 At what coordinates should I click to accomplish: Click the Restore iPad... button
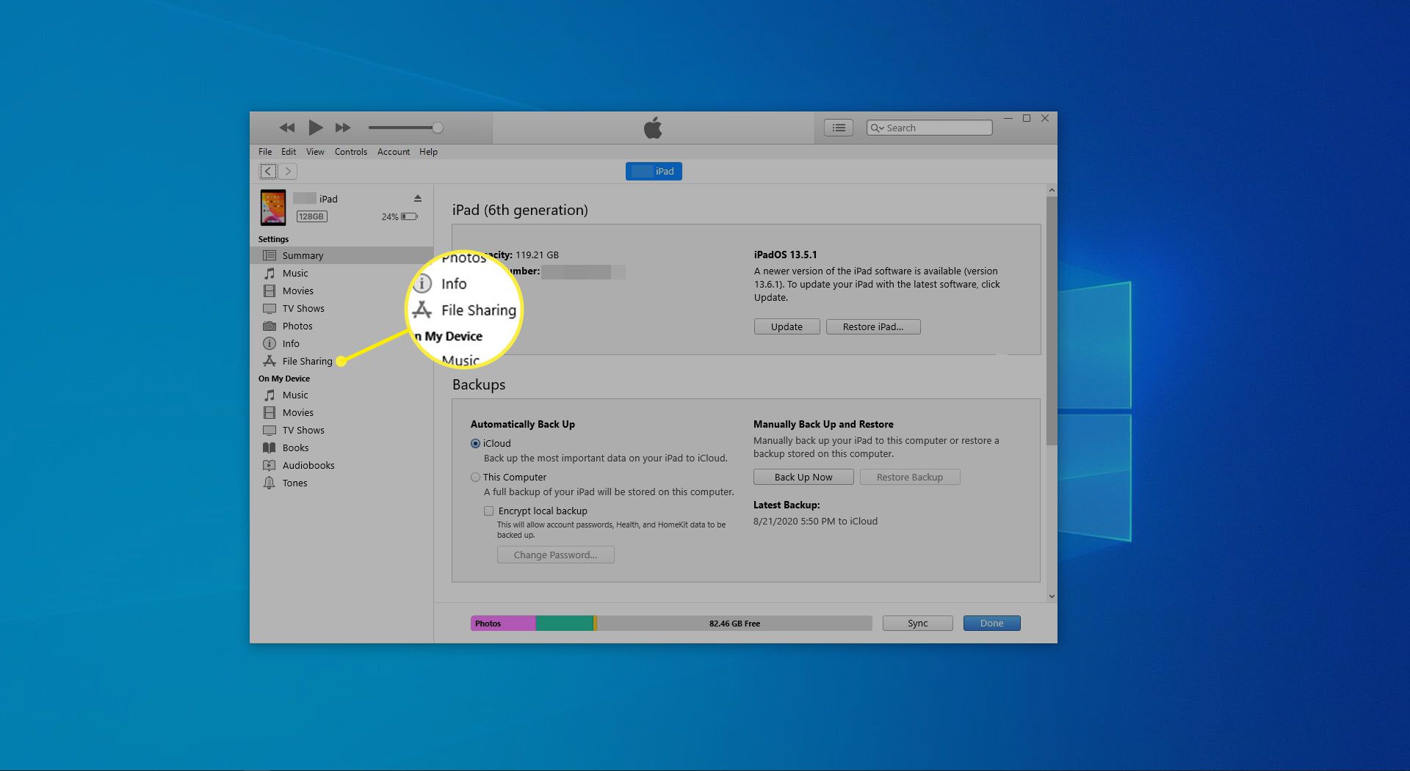873,326
